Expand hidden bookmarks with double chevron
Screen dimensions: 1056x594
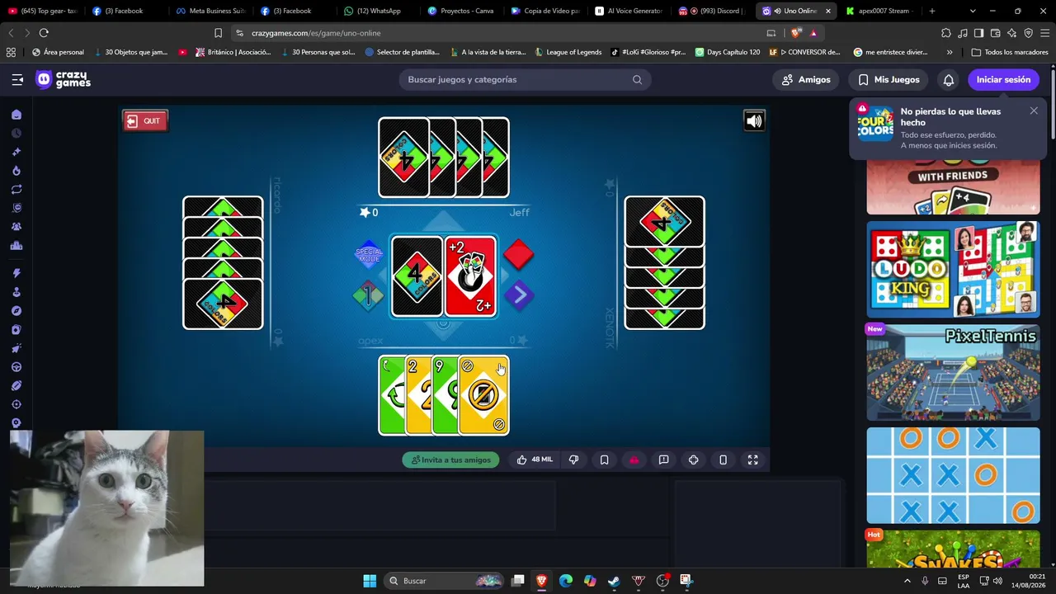point(950,52)
